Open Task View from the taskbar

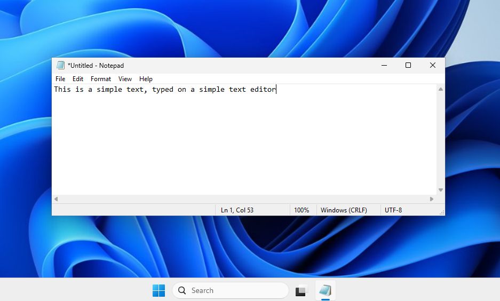[301, 291]
